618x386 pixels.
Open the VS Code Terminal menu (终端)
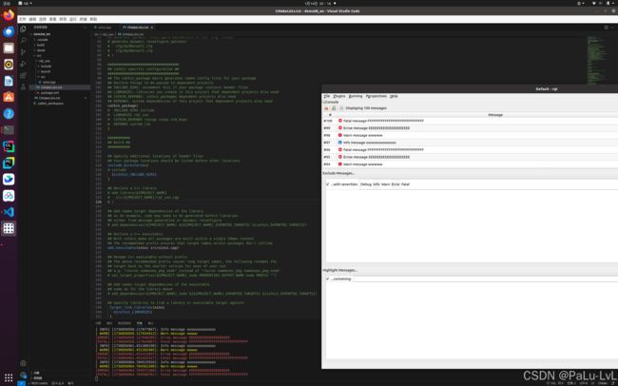[83, 19]
